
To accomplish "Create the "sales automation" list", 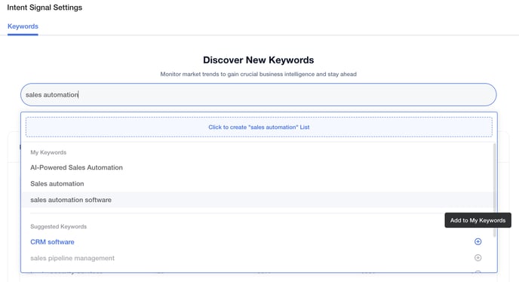I will point(259,127).
